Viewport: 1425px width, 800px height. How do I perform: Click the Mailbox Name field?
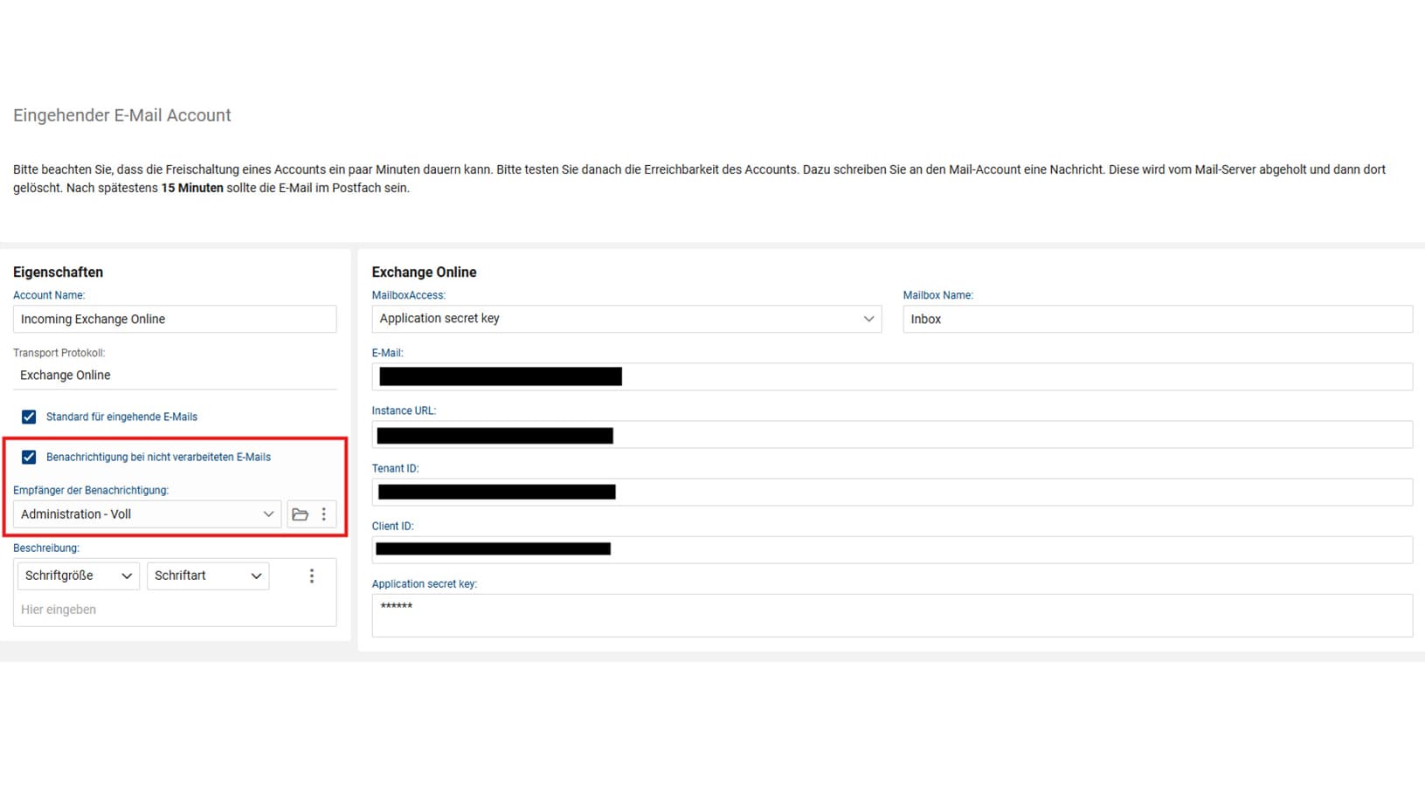(1158, 319)
